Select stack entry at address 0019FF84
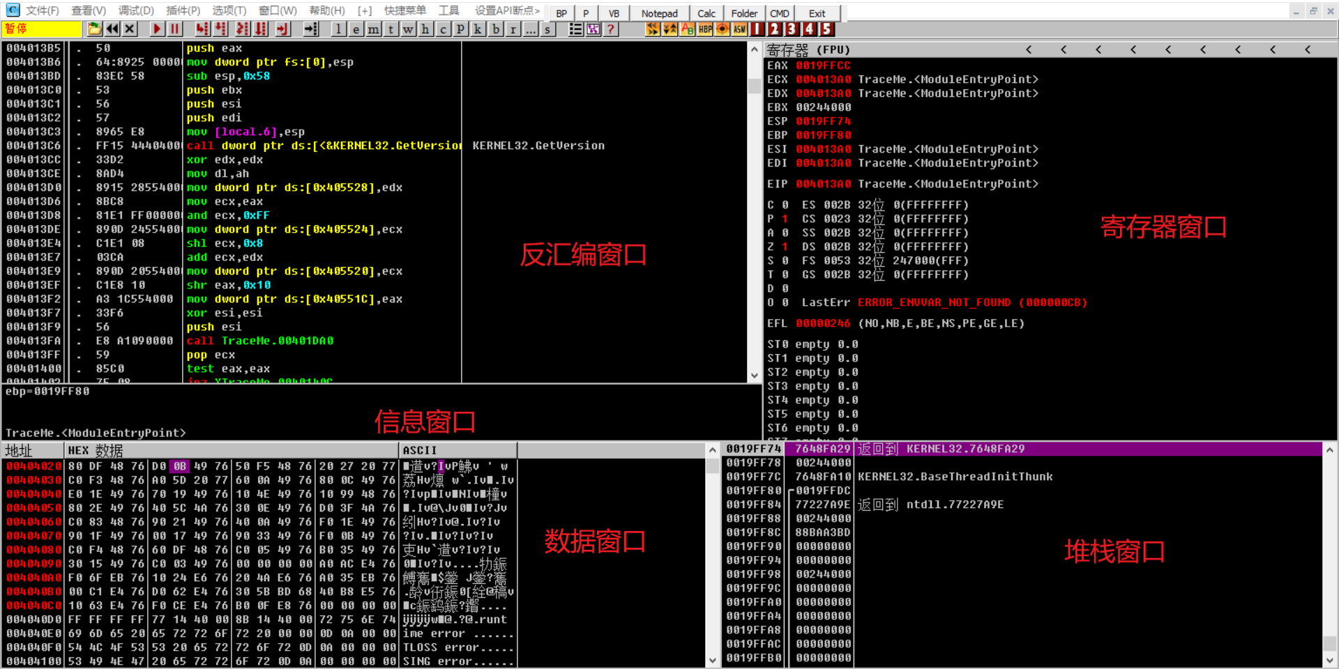The width and height of the screenshot is (1339, 669). (1022, 505)
